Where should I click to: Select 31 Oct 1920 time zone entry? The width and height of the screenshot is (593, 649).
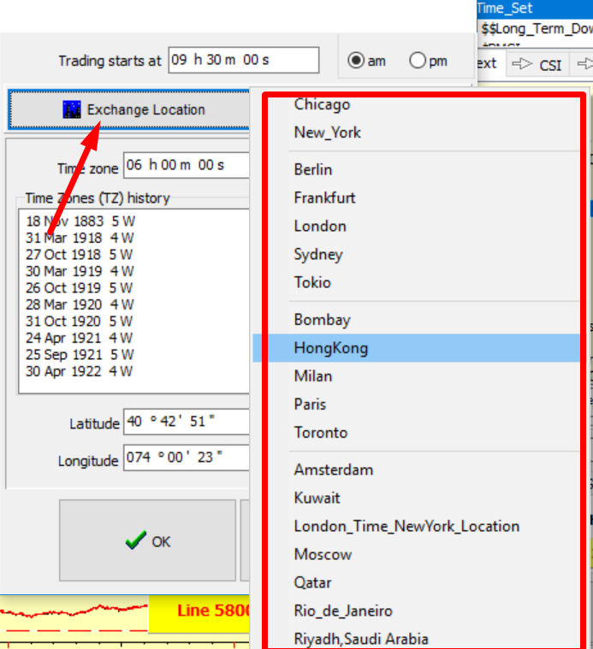tap(79, 322)
